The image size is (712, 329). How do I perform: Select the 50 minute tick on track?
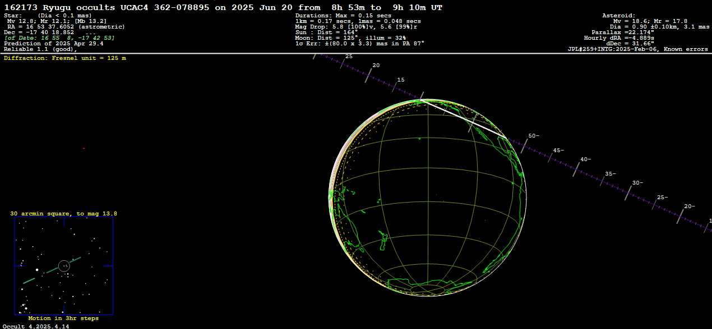[533, 136]
